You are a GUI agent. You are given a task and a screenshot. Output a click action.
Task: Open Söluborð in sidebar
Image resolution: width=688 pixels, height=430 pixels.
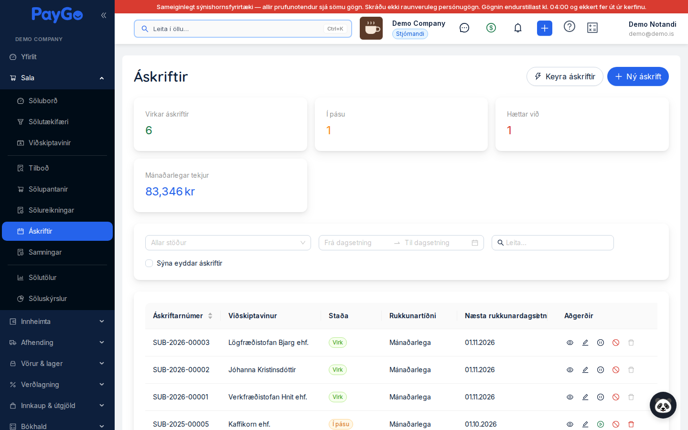57,101
